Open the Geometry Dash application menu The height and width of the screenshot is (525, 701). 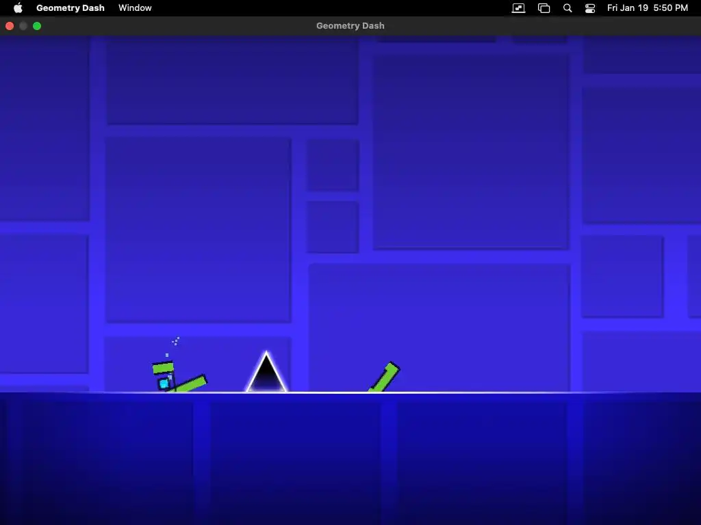(71, 8)
